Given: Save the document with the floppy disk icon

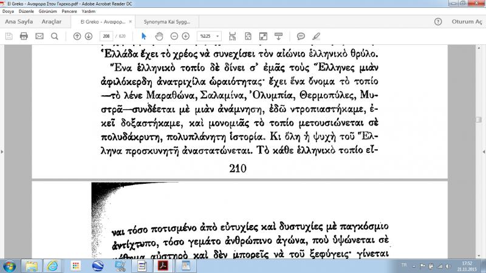Looking at the screenshot, I should tap(9, 36).
